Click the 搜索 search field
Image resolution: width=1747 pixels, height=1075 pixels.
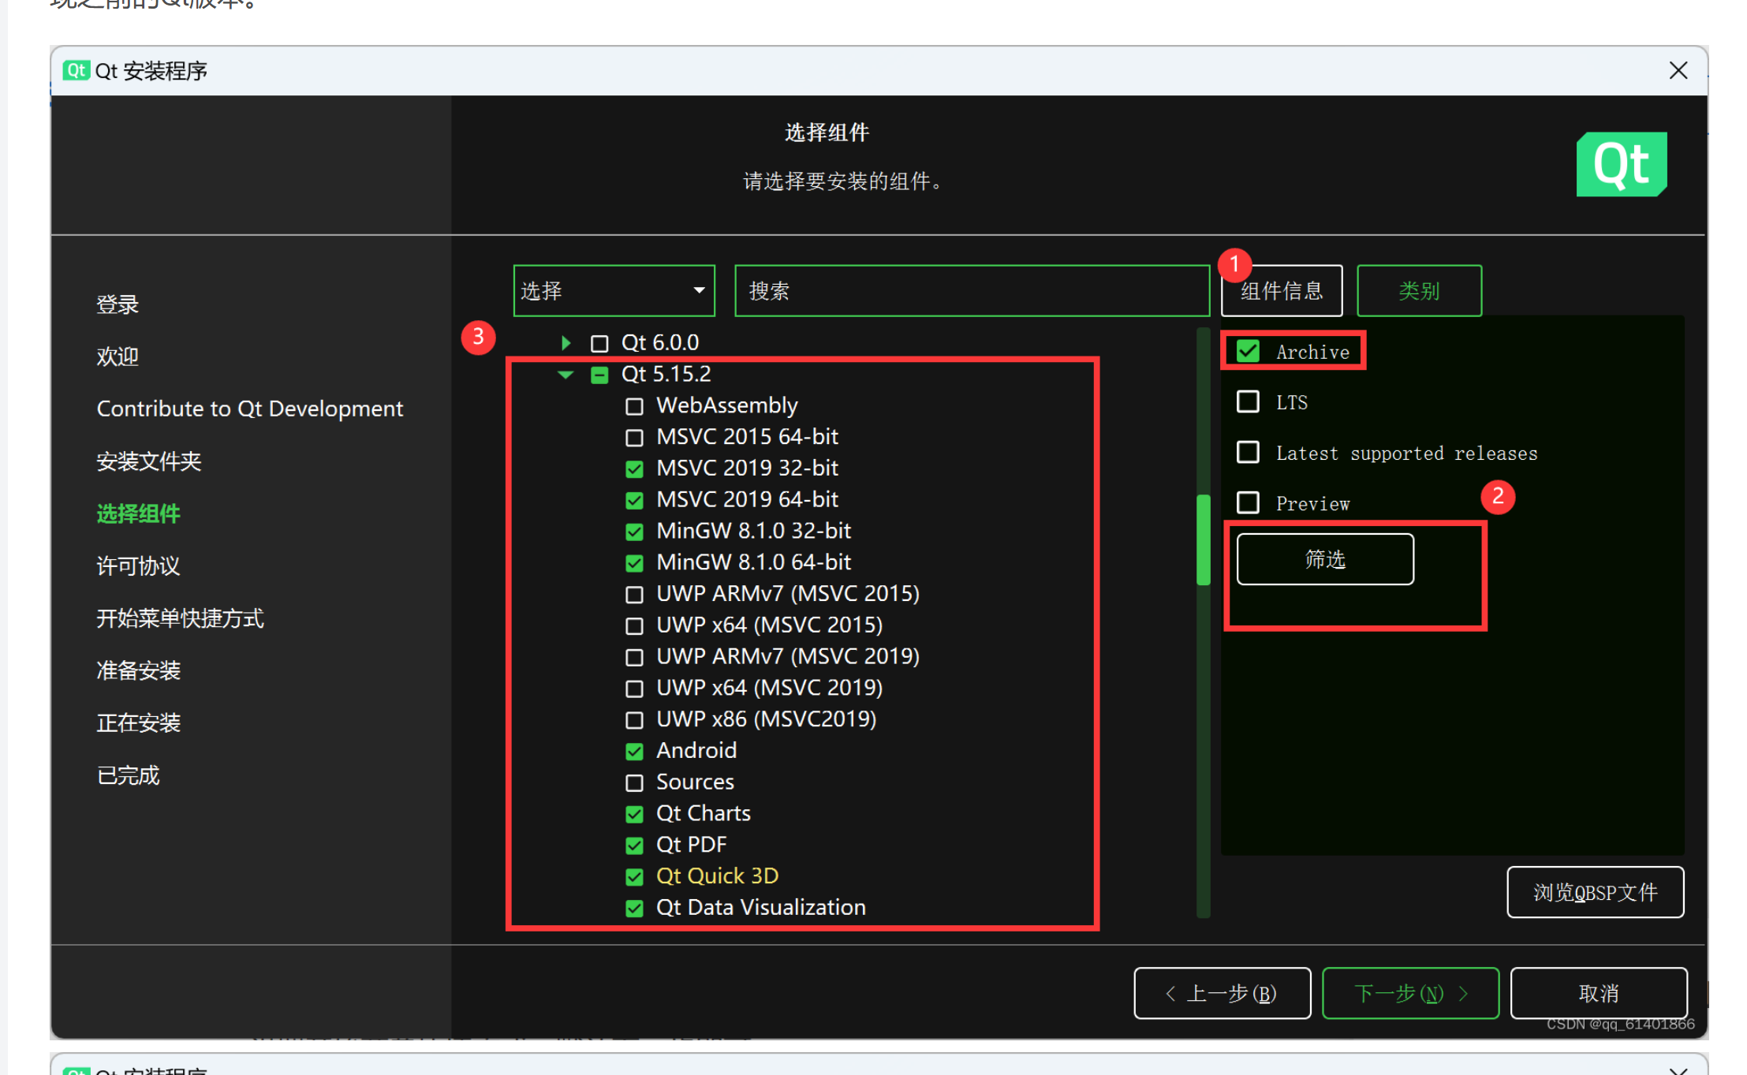click(972, 291)
